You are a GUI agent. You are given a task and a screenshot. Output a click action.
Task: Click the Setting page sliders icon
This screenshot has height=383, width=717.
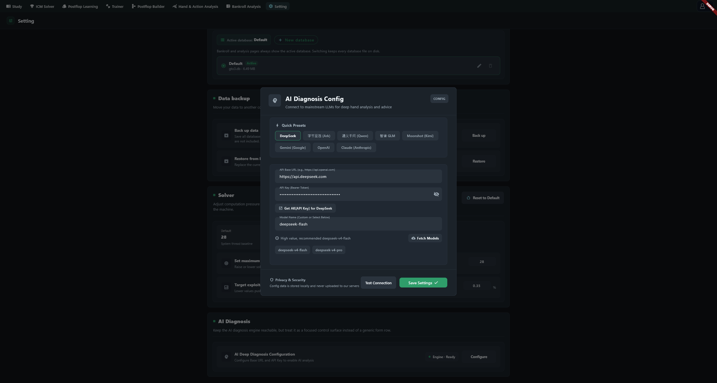click(11, 21)
